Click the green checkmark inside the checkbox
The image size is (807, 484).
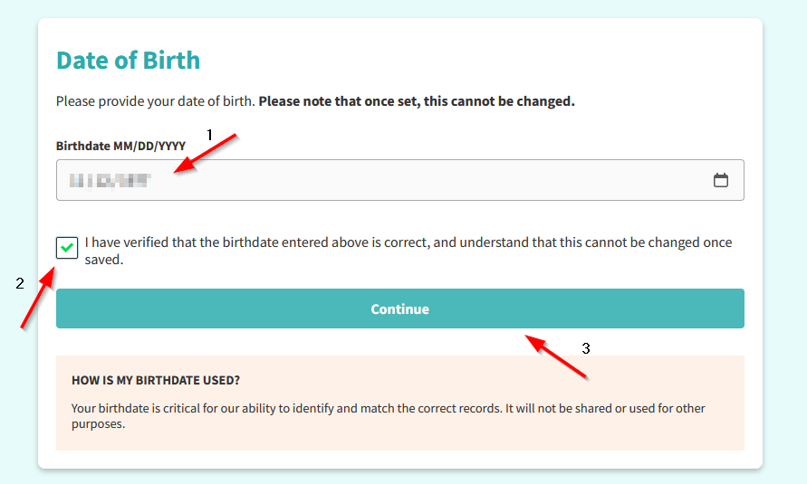(x=67, y=248)
